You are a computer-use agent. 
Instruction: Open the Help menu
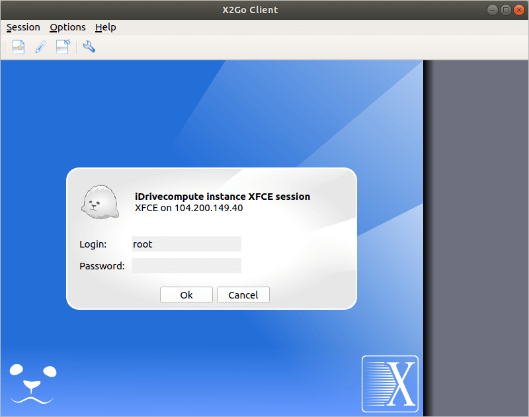105,27
